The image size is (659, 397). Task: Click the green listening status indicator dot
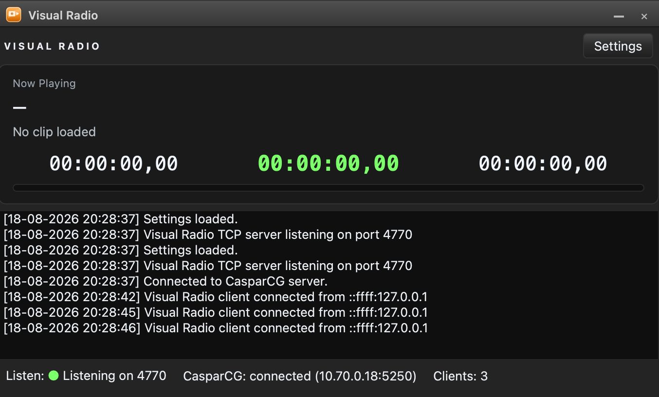(54, 376)
